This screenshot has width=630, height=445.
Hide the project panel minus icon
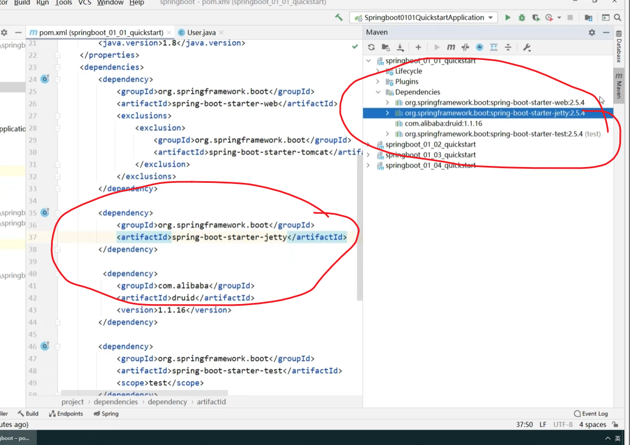click(x=18, y=32)
